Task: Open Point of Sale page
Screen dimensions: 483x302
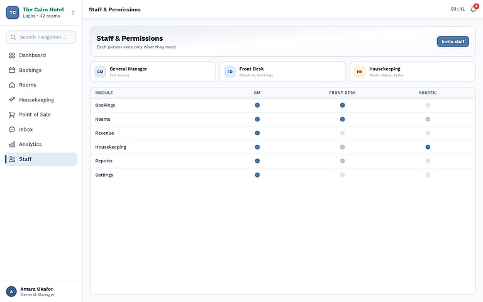Action: 42,115
